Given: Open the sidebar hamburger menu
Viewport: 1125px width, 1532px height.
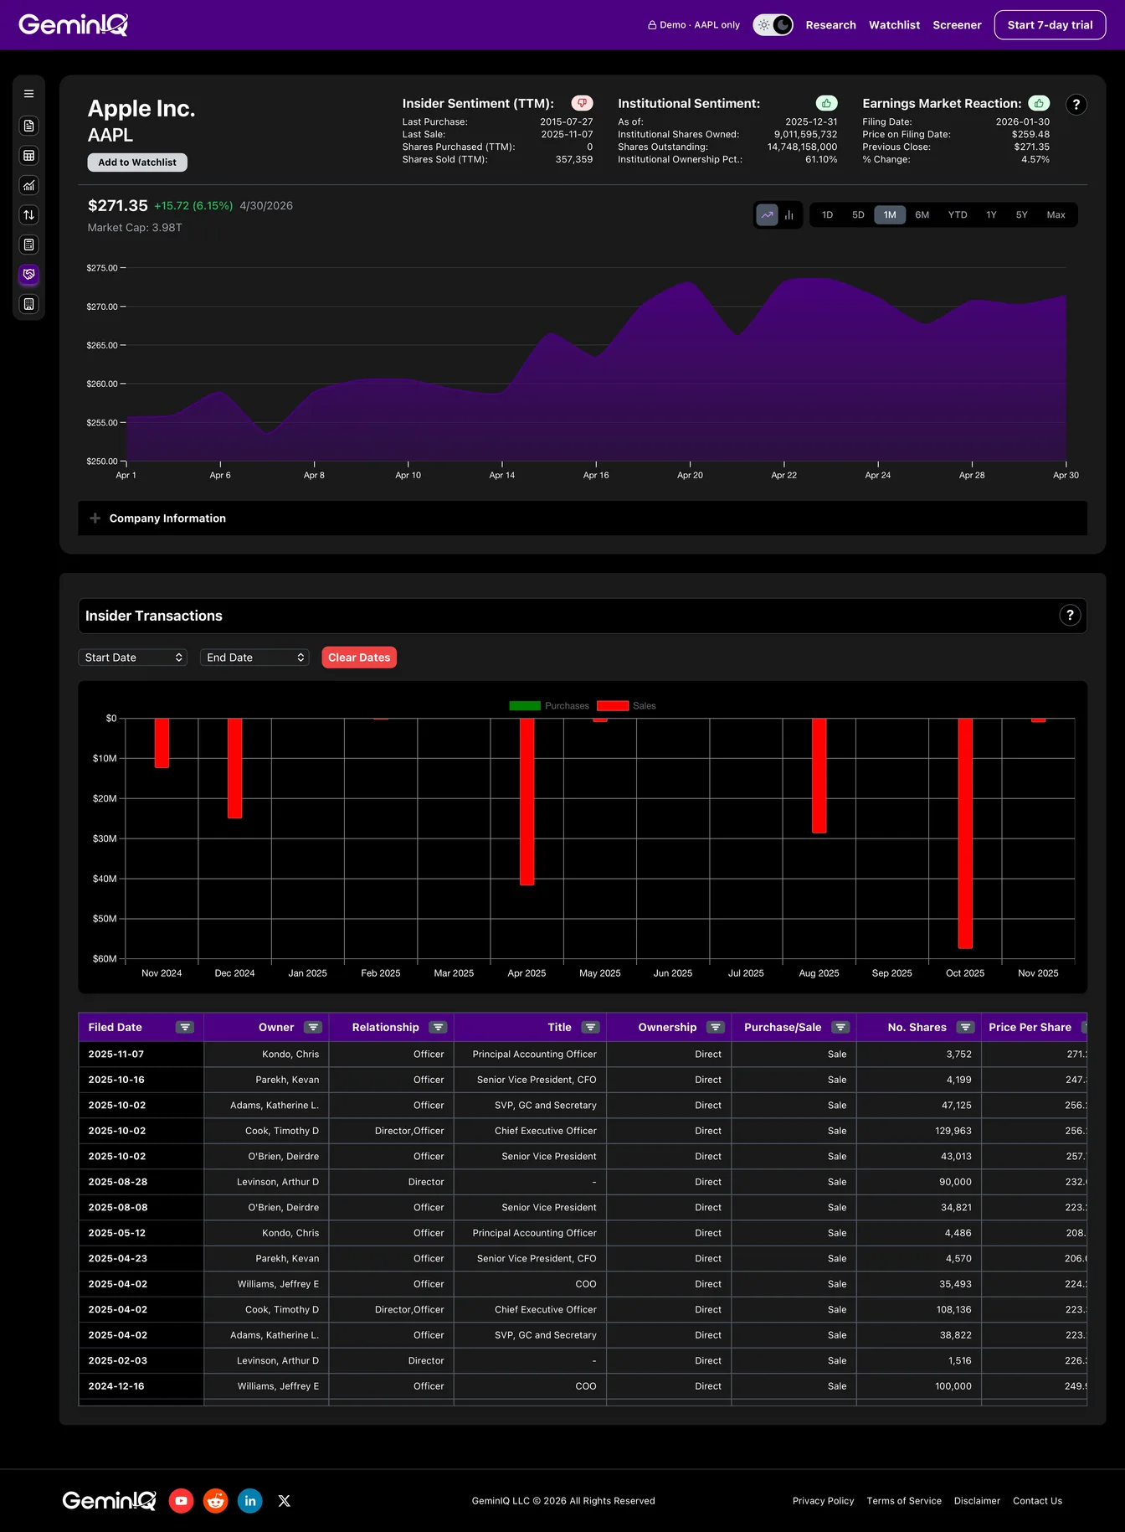Looking at the screenshot, I should (28, 94).
